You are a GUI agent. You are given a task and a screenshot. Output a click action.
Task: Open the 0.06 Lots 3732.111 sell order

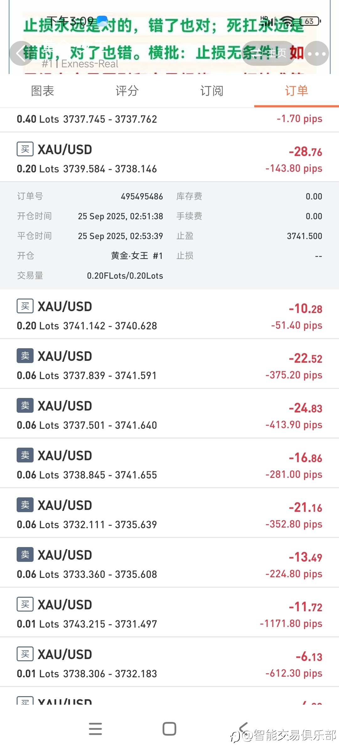pos(169,513)
